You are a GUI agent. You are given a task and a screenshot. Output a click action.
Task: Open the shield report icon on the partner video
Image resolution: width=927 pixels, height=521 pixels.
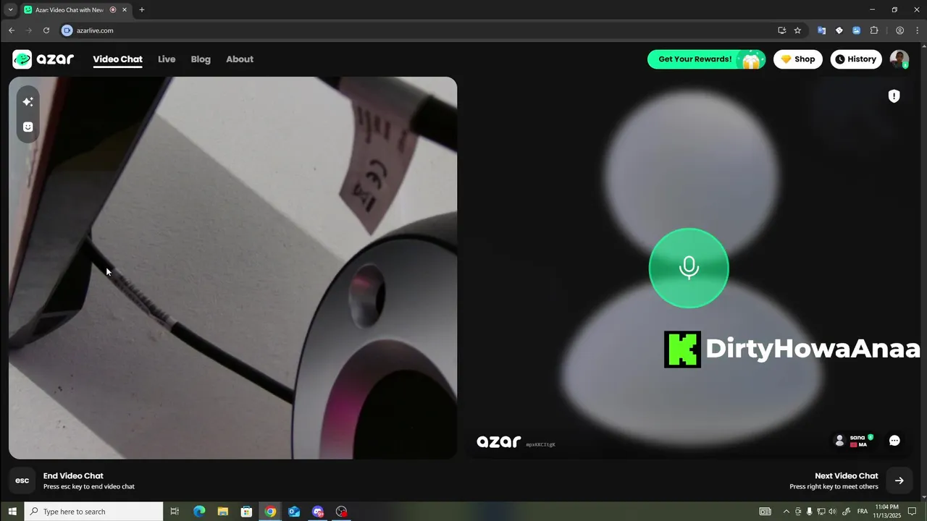(x=894, y=96)
